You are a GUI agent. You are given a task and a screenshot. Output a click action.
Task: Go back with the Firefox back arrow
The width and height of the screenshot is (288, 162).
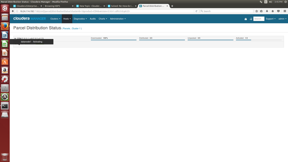tap(13, 11)
